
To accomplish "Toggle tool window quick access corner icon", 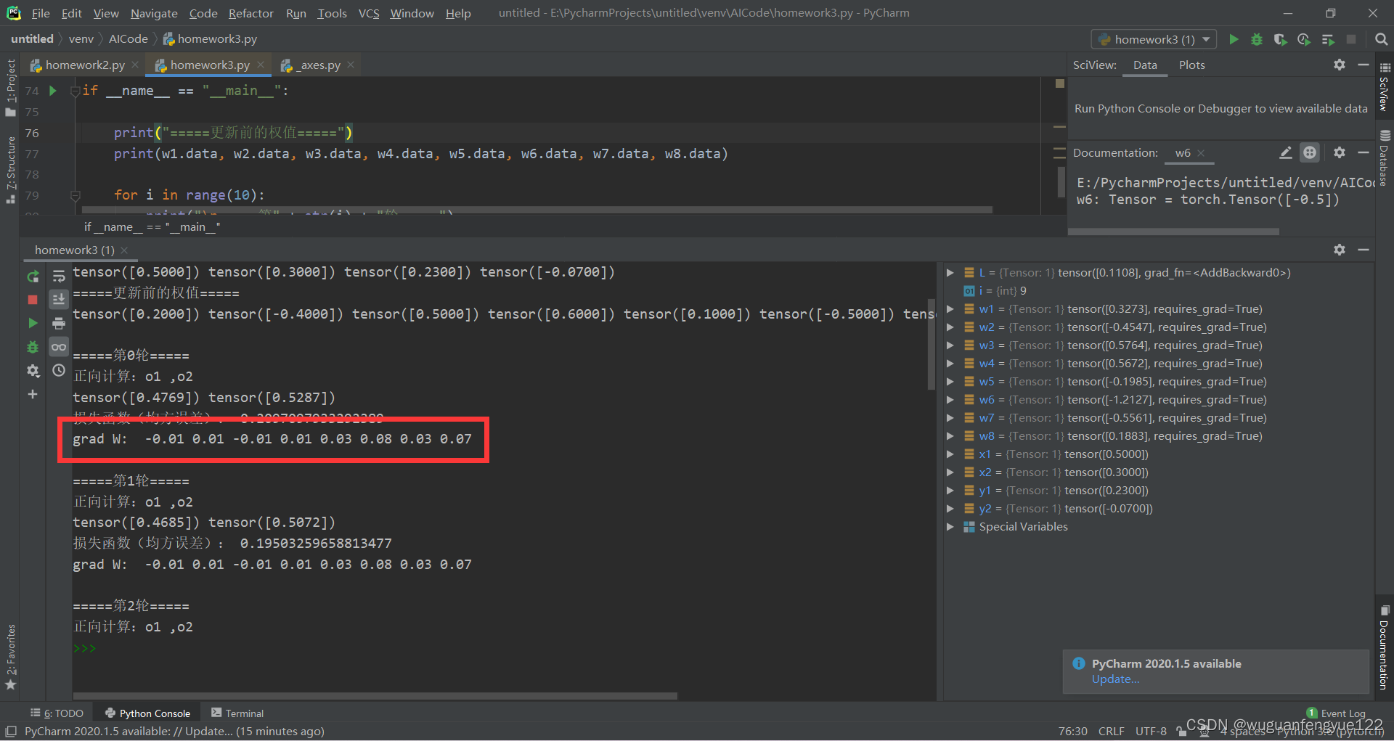I will [10, 731].
